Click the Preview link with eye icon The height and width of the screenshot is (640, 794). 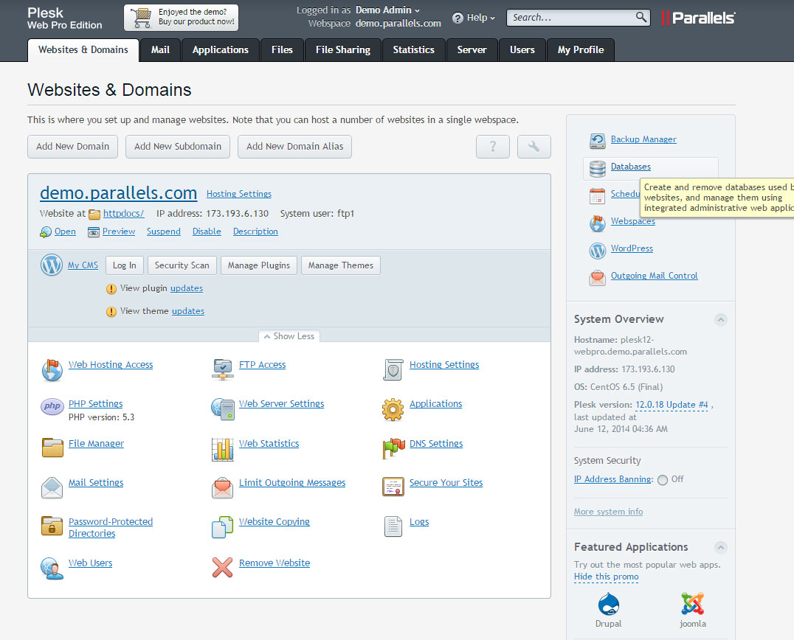pos(111,232)
